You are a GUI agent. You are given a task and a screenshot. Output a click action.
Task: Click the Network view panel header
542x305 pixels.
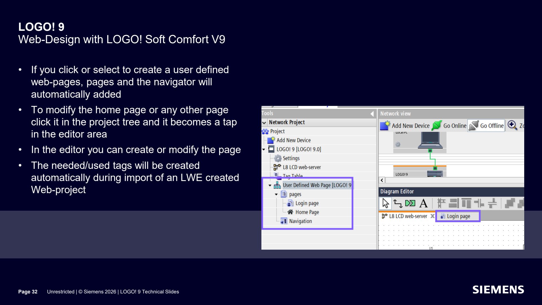(x=451, y=114)
